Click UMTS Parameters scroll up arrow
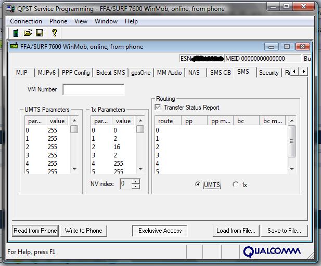 [x=74, y=121]
